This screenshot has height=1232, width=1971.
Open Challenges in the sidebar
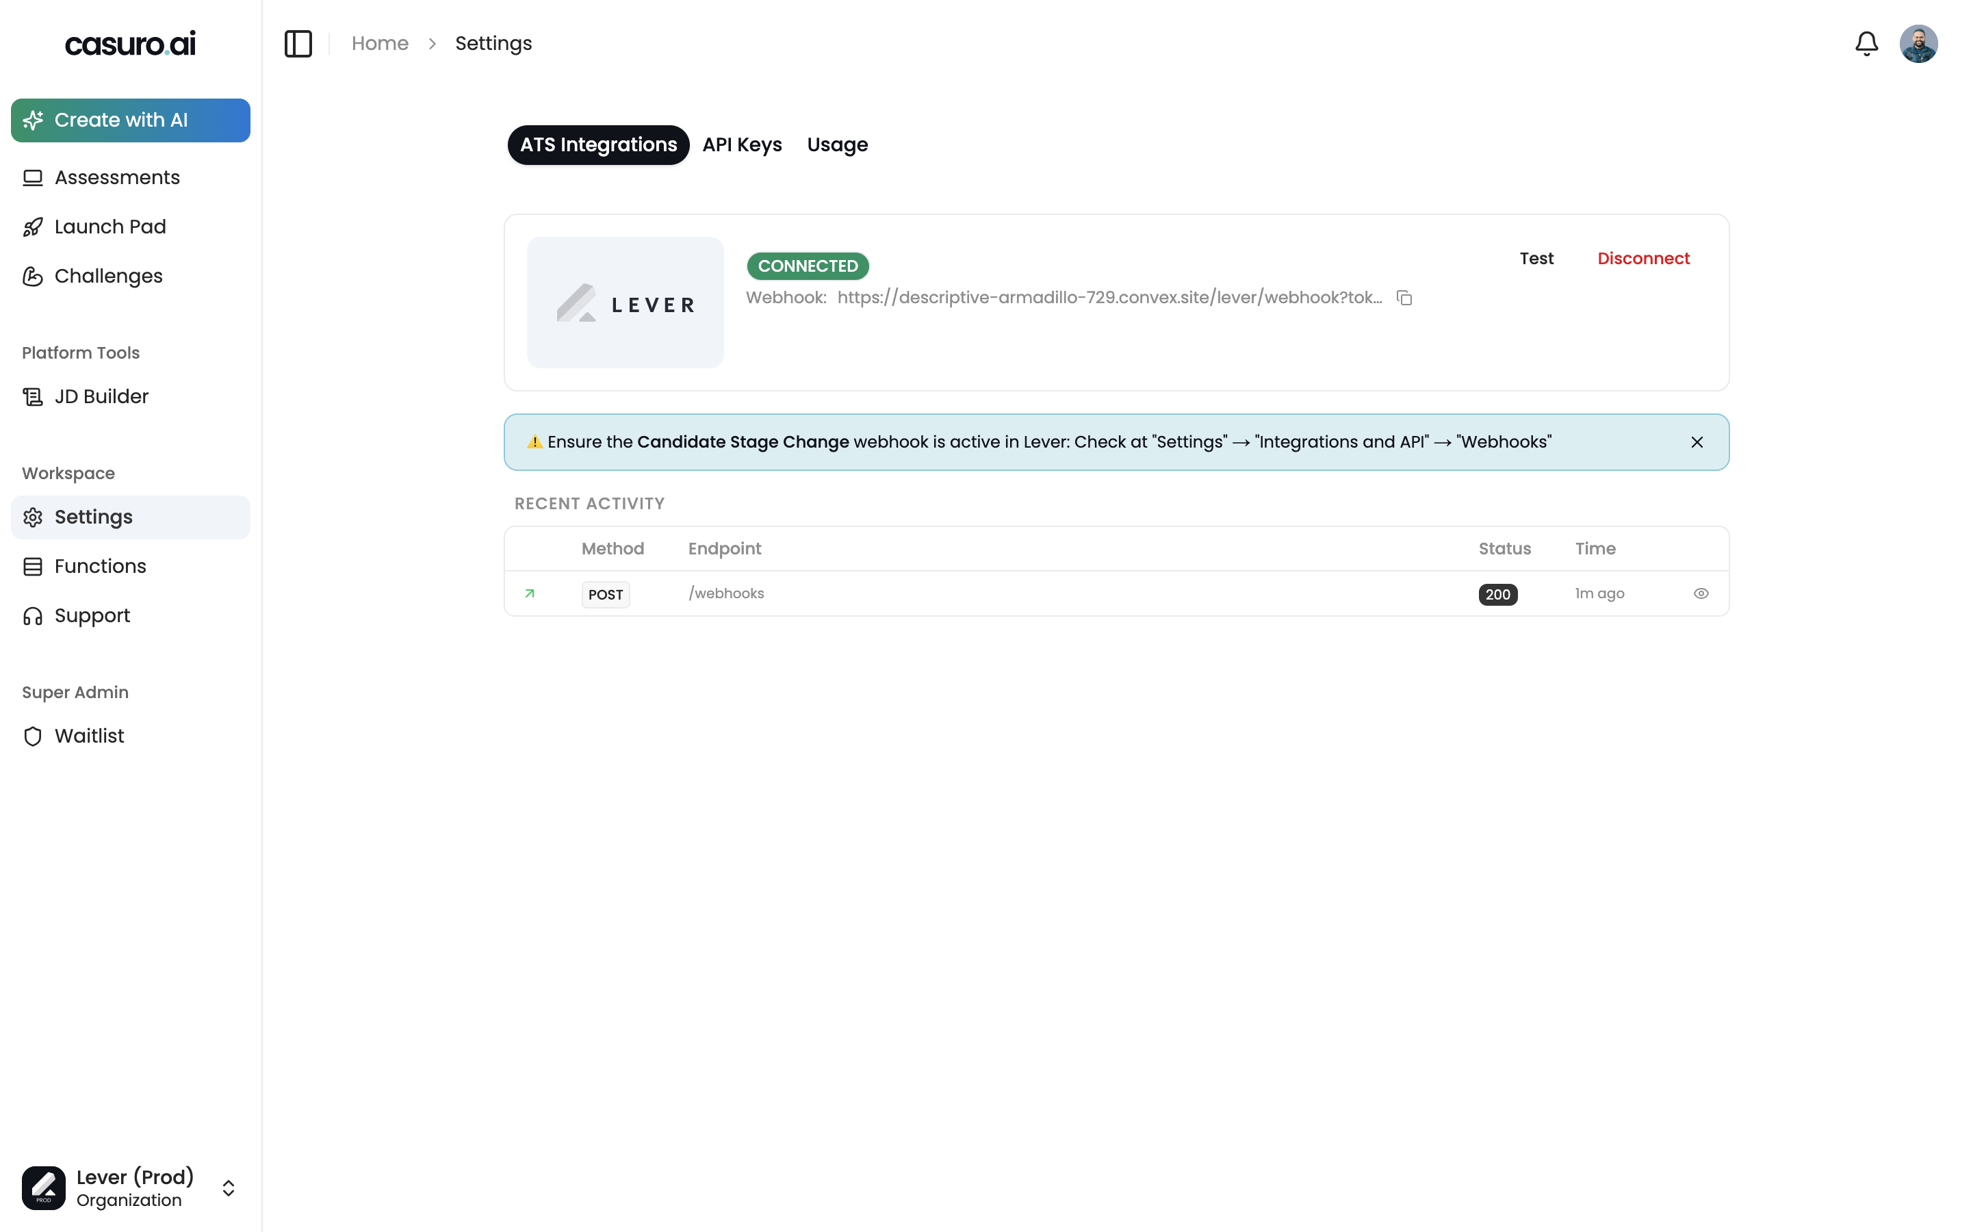(x=108, y=277)
